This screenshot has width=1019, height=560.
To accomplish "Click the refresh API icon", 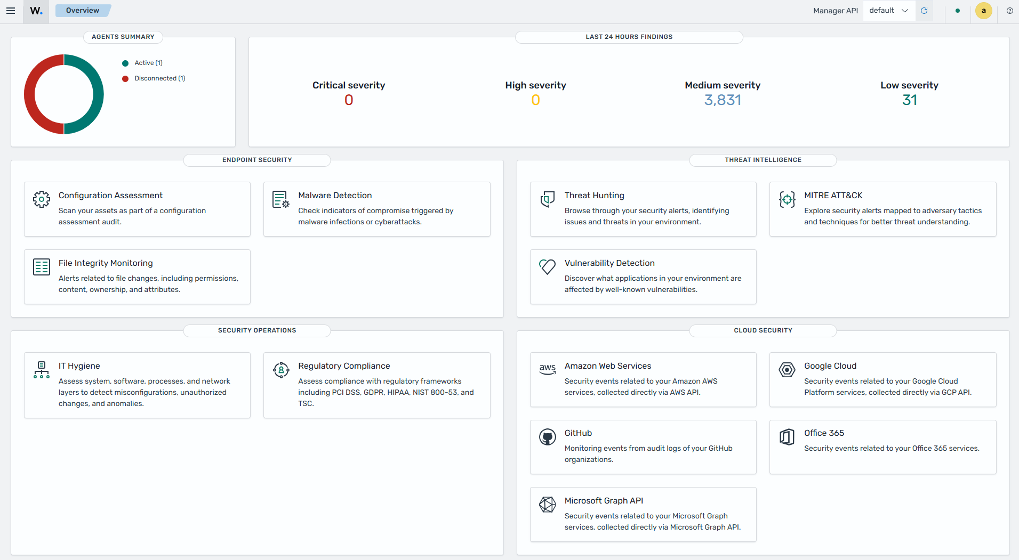I will pos(924,11).
